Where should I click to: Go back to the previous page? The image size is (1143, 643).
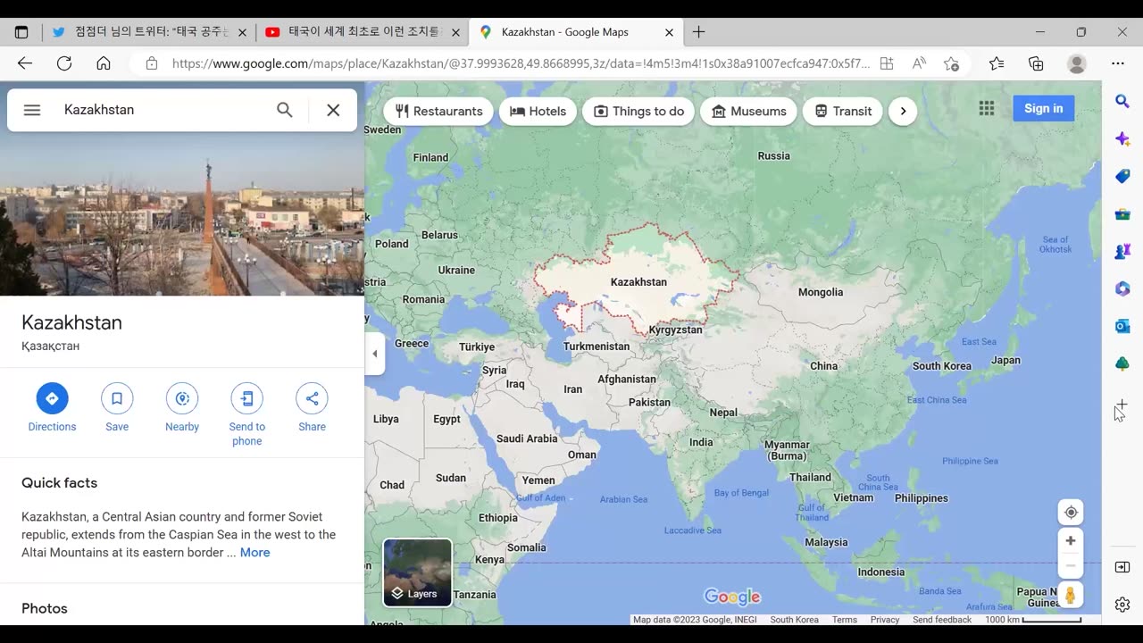pos(25,63)
